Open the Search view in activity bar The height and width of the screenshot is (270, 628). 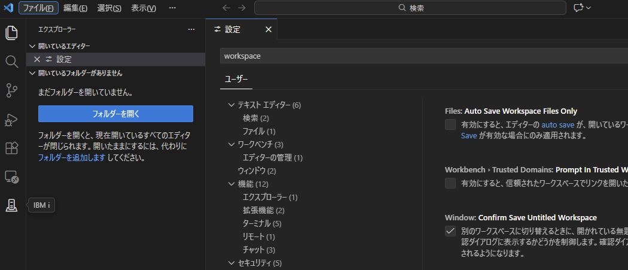[x=11, y=62]
